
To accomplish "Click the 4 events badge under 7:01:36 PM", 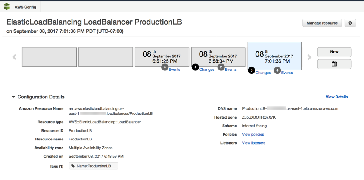I will 277,70.
